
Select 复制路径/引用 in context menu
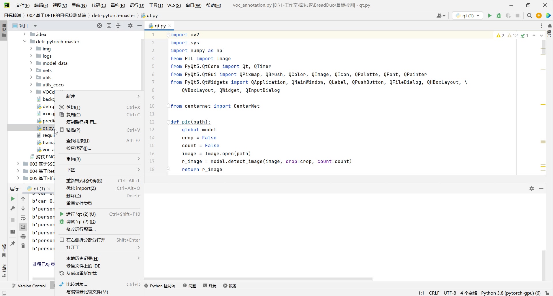click(82, 122)
